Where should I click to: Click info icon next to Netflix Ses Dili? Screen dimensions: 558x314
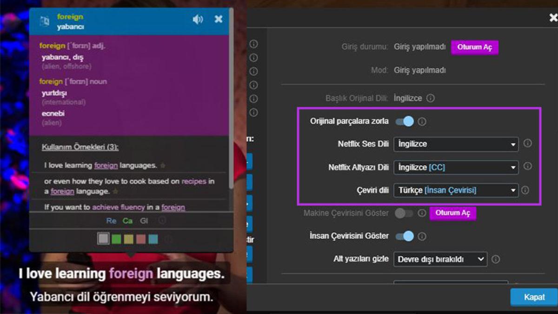pos(528,144)
